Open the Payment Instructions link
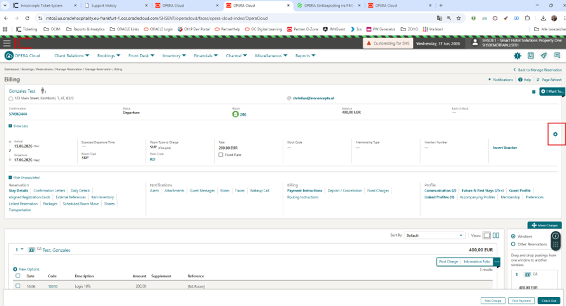The image size is (566, 306). tap(304, 190)
